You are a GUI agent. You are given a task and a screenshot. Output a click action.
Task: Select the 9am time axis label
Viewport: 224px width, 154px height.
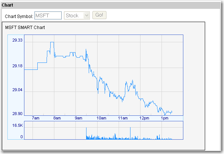click(78, 118)
